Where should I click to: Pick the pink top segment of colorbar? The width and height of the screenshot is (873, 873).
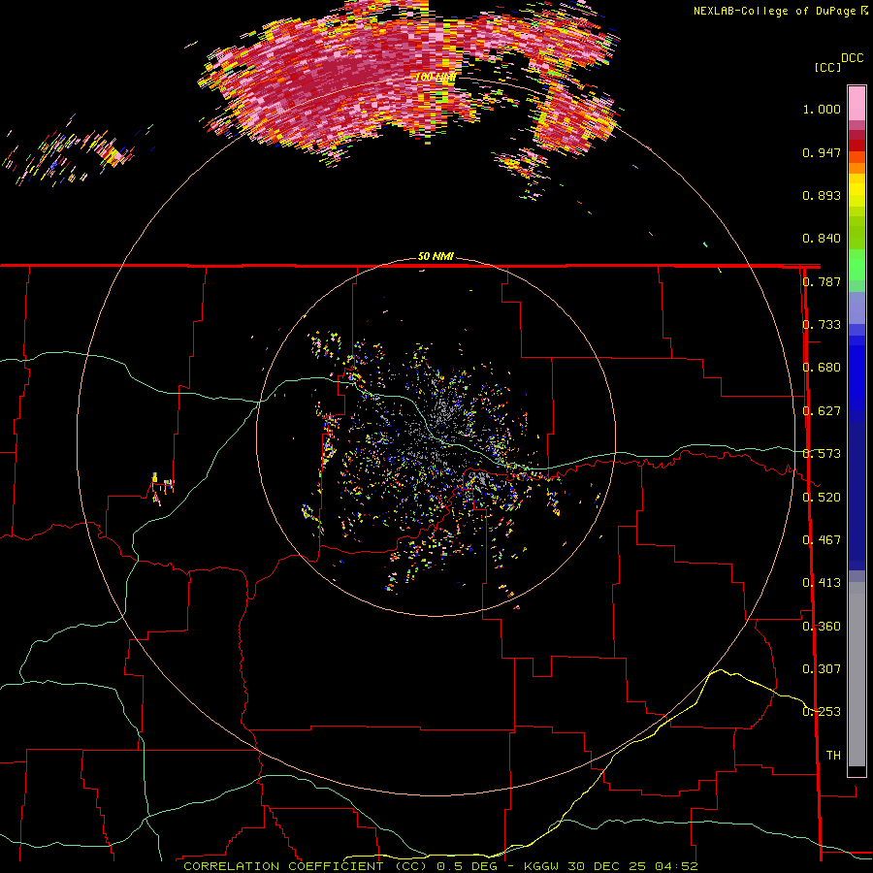tap(857, 104)
